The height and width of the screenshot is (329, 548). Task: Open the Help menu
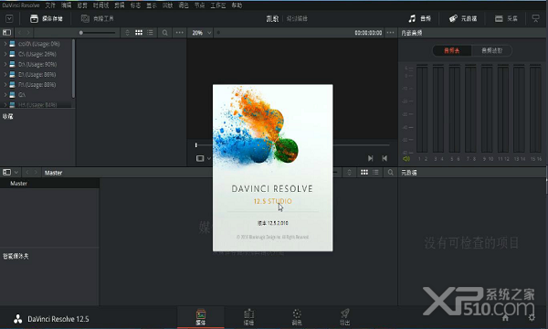point(237,5)
